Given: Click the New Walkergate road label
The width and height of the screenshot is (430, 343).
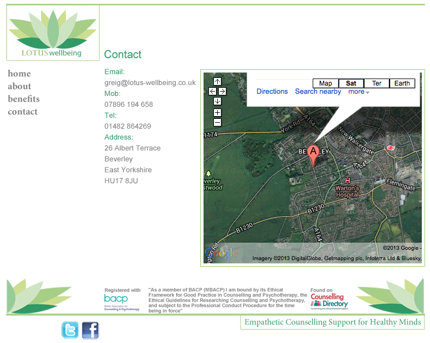Looking at the screenshot, I should click(356, 140).
